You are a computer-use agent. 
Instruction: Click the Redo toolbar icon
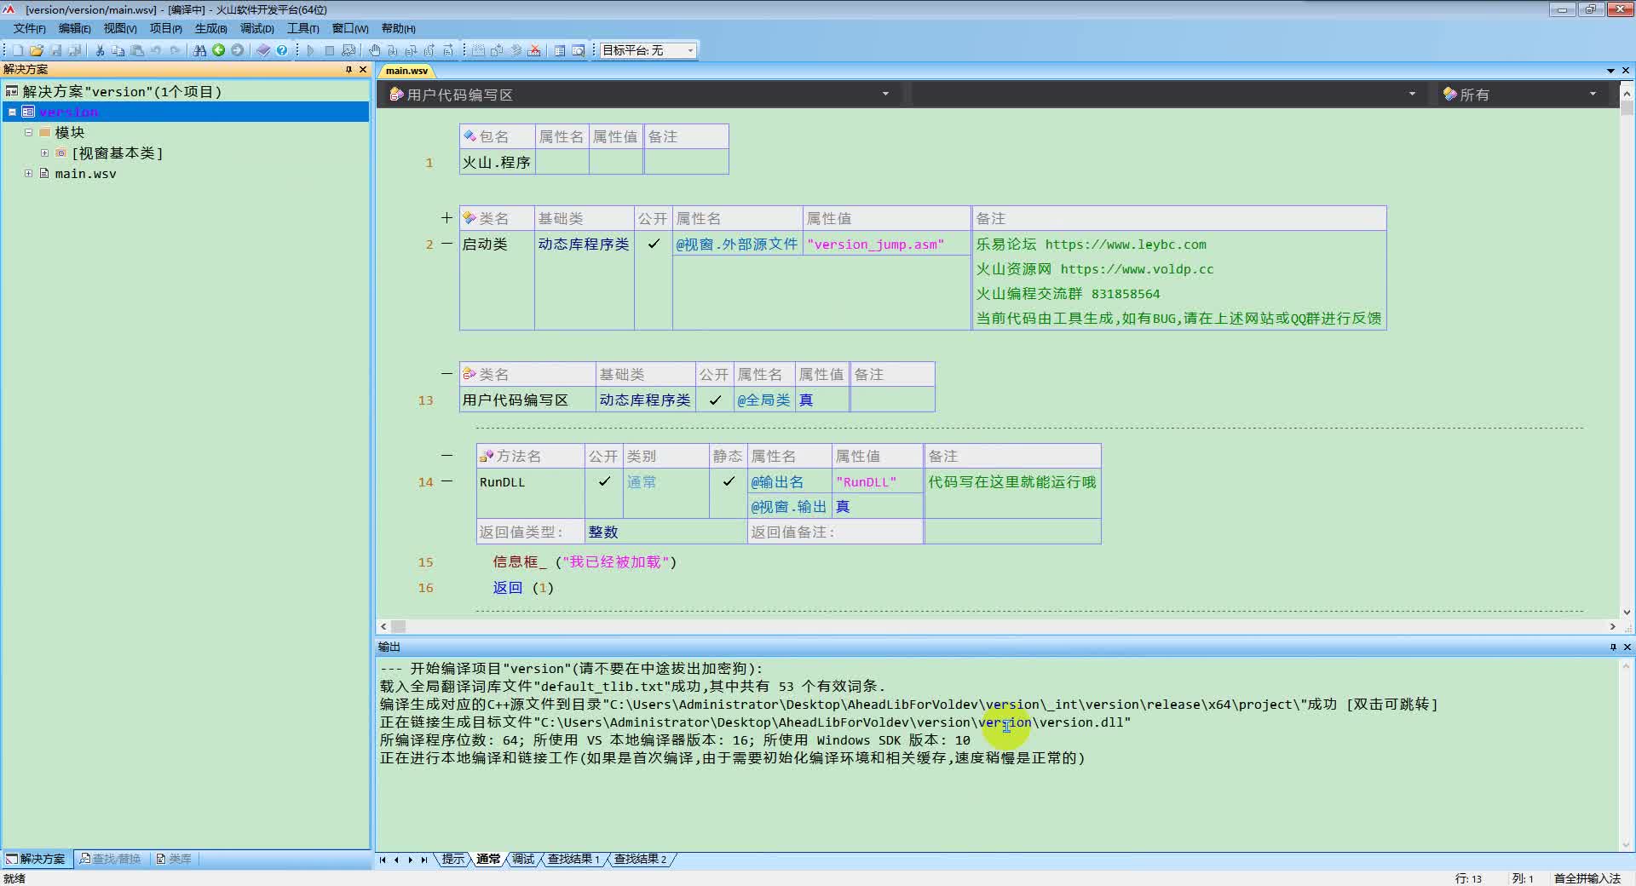click(x=175, y=50)
